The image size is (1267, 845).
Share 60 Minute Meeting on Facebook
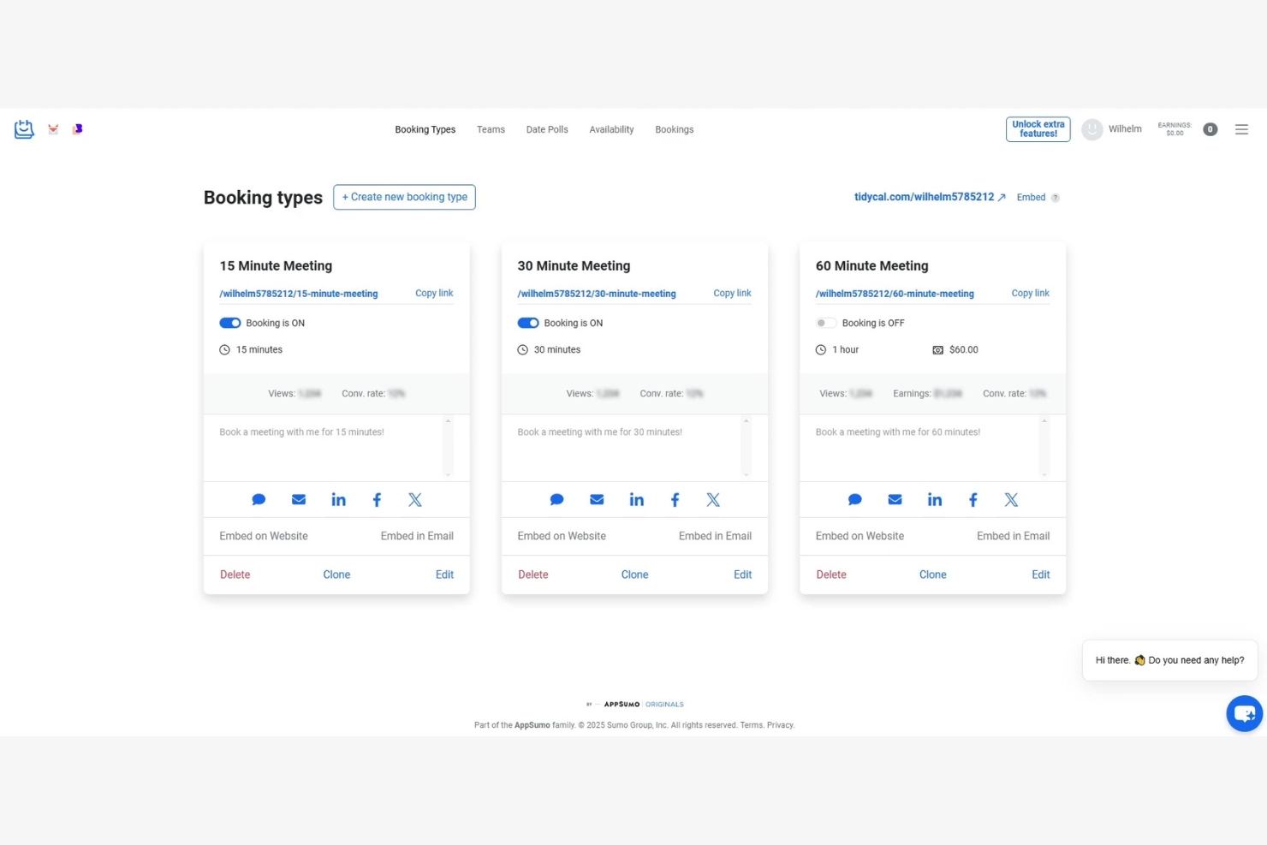tap(973, 499)
